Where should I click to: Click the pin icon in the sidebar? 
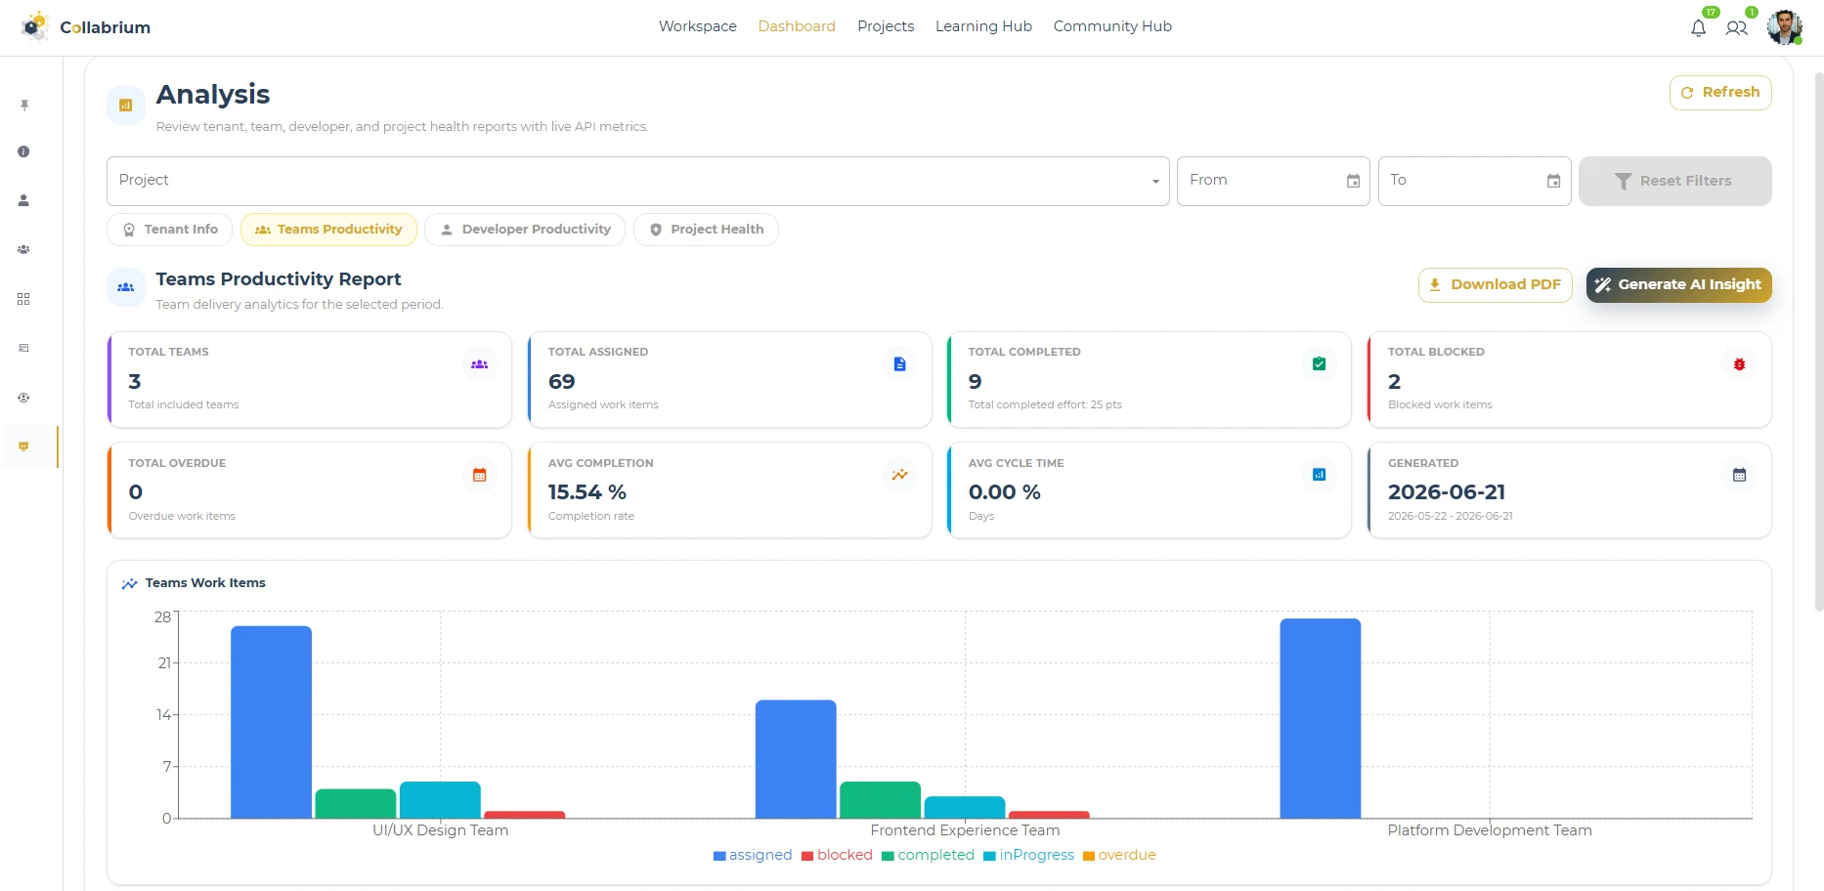click(24, 105)
